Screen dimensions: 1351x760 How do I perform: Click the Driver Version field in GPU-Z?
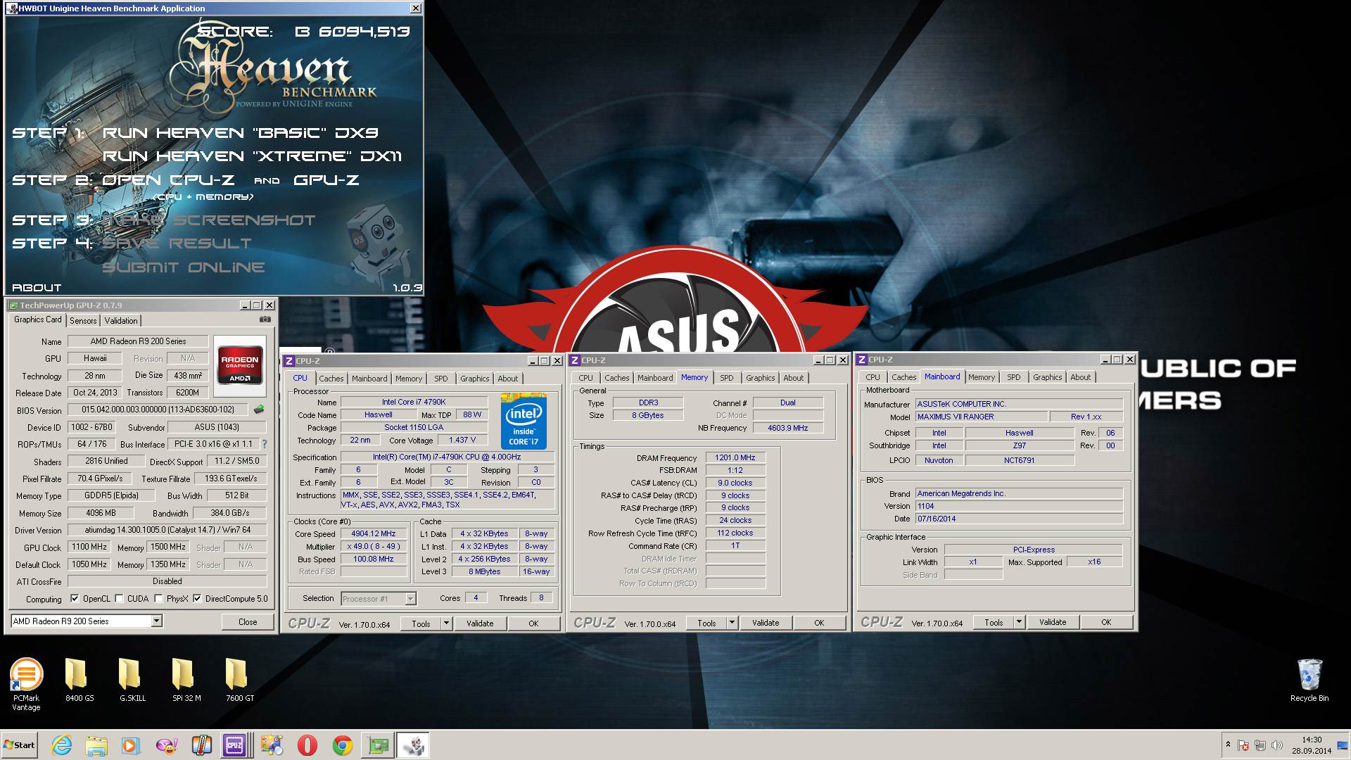[x=167, y=530]
